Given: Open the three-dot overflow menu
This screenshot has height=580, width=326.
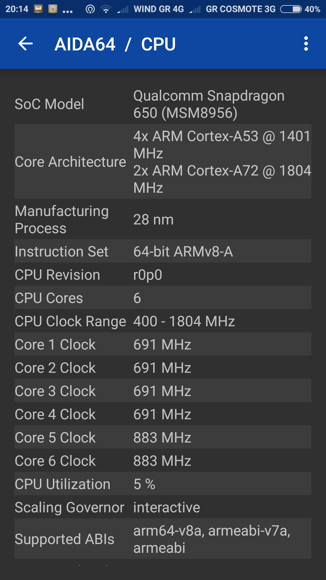Looking at the screenshot, I should (306, 44).
